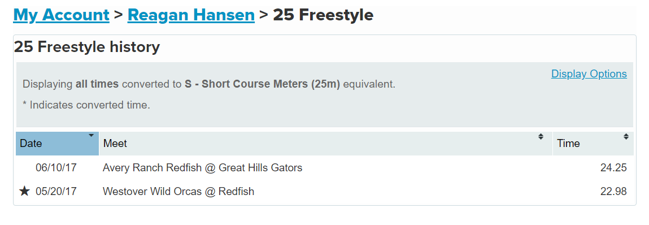Sort table by the Meet header

point(326,144)
